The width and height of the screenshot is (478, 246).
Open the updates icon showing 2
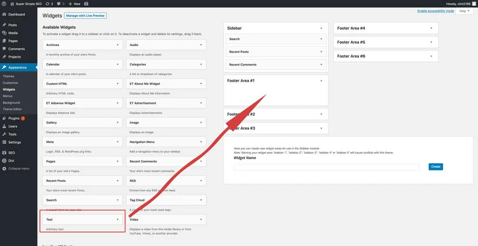tap(49, 4)
